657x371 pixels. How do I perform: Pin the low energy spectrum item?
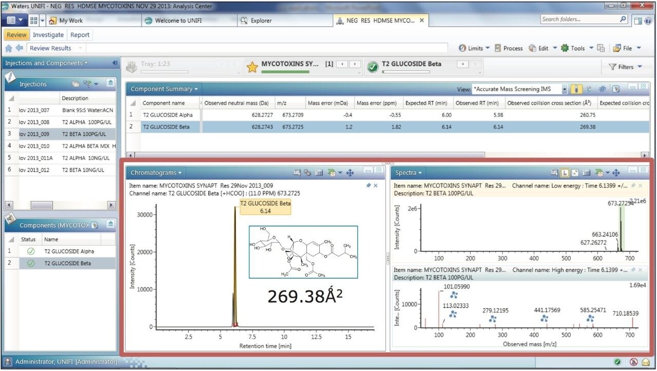point(633,185)
